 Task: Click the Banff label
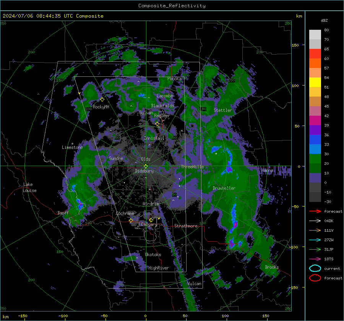[x=63, y=213]
